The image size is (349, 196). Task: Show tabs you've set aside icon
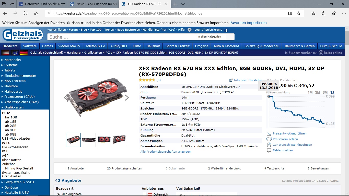4,4
